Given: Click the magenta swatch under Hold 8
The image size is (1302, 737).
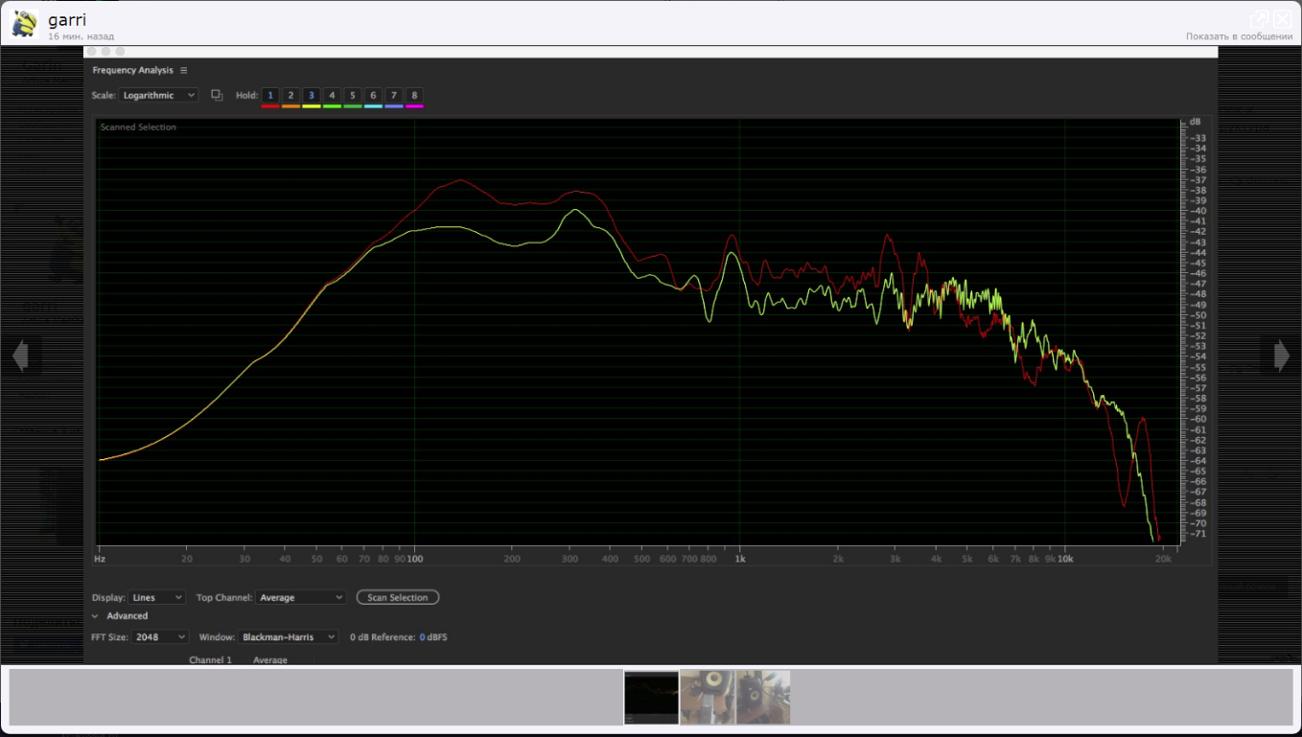Looking at the screenshot, I should tap(414, 106).
